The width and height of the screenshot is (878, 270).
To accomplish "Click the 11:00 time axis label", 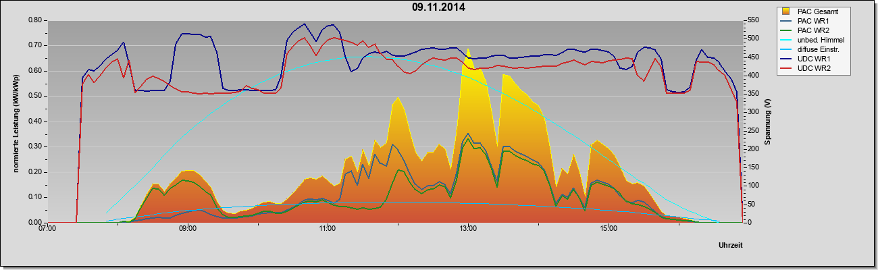I will click(328, 229).
